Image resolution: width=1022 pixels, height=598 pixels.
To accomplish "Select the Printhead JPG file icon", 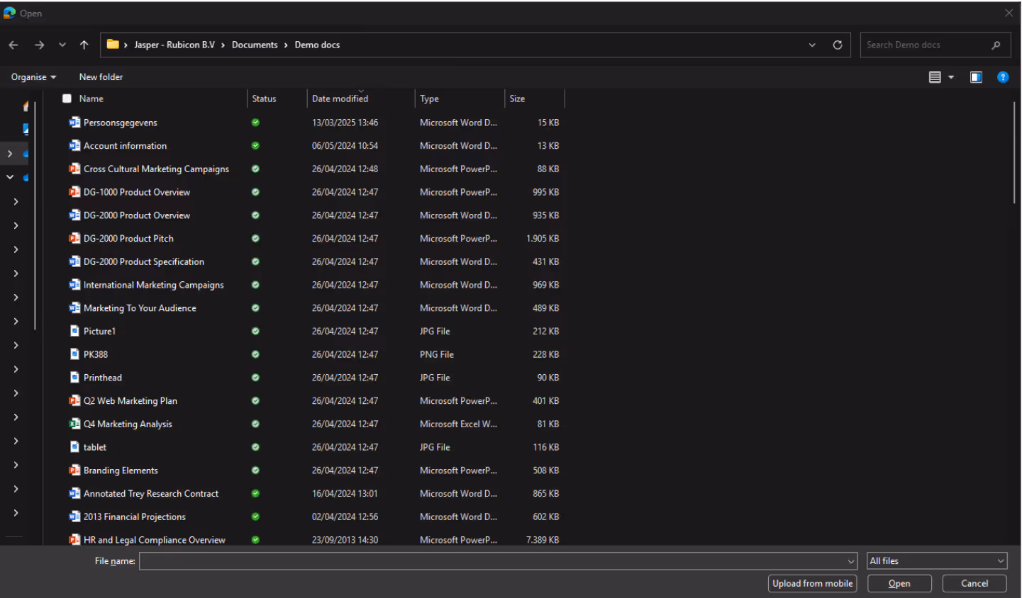I will point(74,378).
